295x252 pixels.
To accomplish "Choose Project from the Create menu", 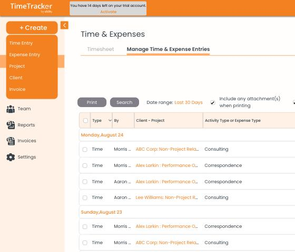I will point(17,66).
